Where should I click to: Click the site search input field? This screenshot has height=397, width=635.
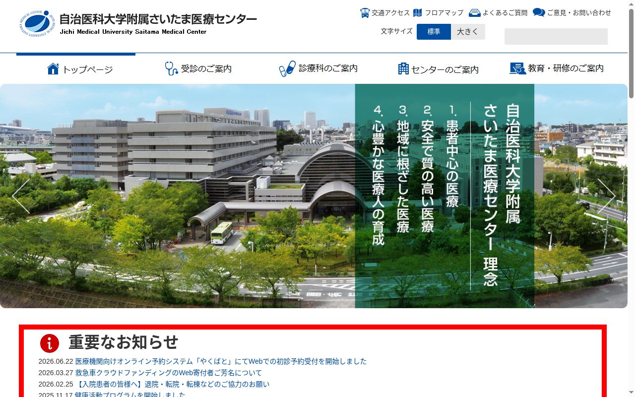point(556,36)
